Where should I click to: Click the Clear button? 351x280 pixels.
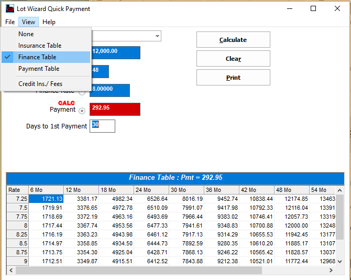pyautogui.click(x=233, y=58)
